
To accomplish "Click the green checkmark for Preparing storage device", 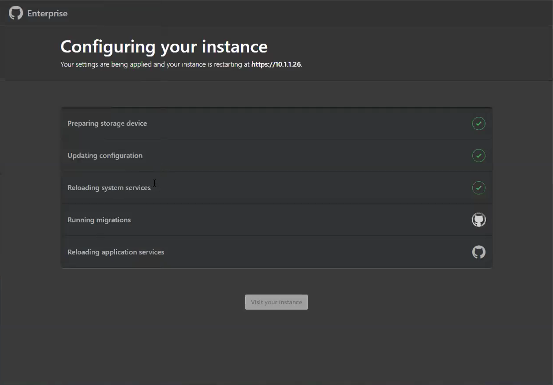I will pos(478,123).
